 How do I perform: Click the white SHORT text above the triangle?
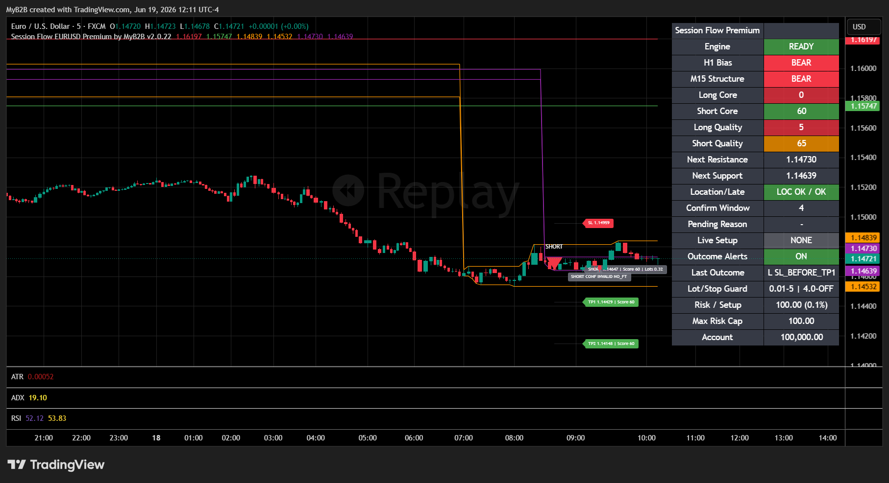554,247
